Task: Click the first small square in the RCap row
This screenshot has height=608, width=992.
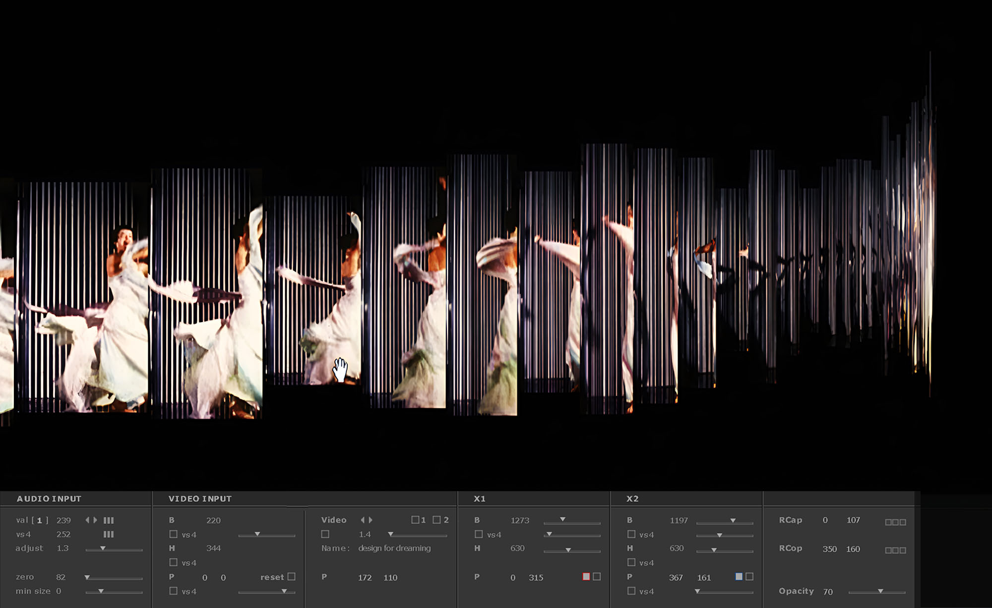Action: pyautogui.click(x=888, y=522)
